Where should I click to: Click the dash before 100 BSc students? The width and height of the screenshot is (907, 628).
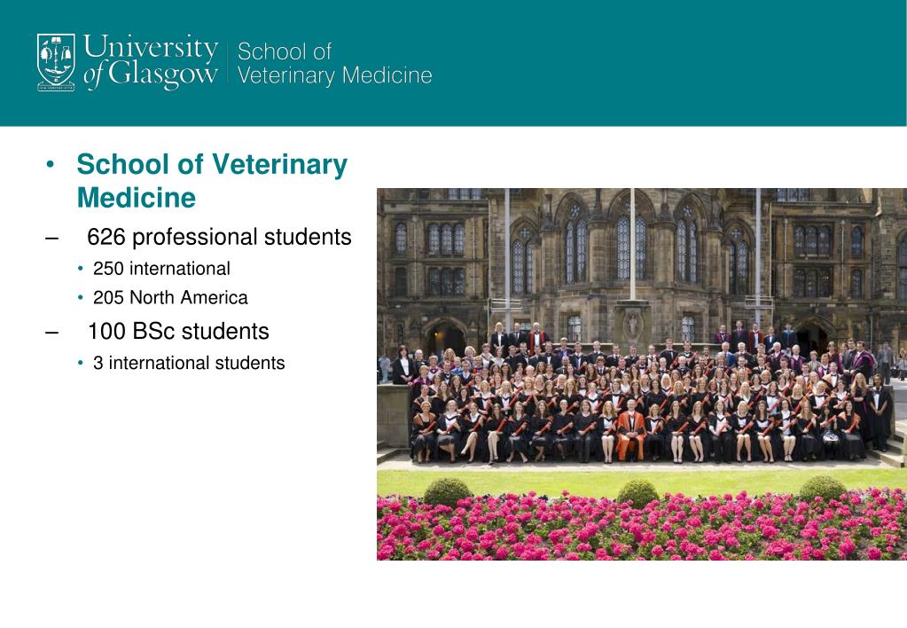click(51, 333)
